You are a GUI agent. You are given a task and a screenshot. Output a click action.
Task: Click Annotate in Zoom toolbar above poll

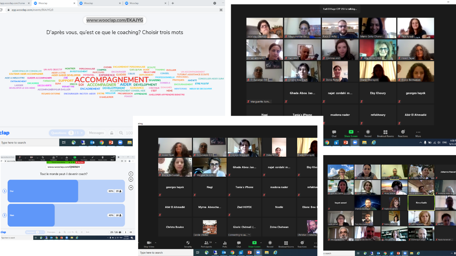click(x=92, y=158)
